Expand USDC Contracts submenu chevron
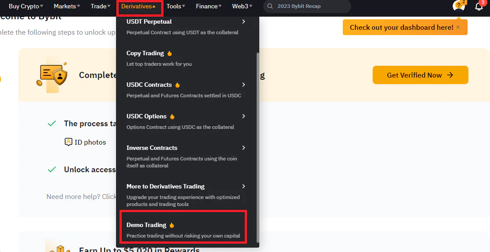The image size is (490, 252). (x=243, y=85)
